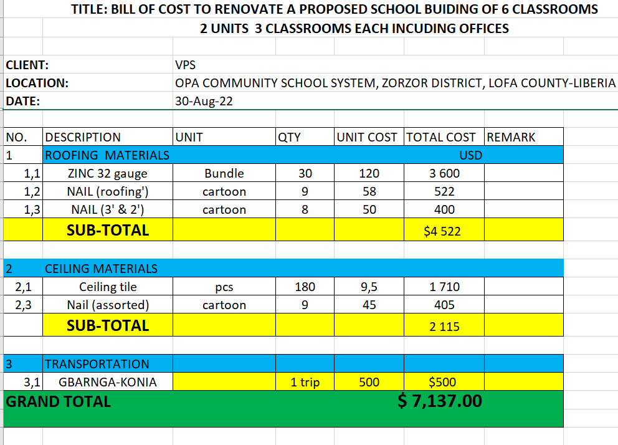
Task: Select the title cell about bill of cost
Action: tap(334, 9)
